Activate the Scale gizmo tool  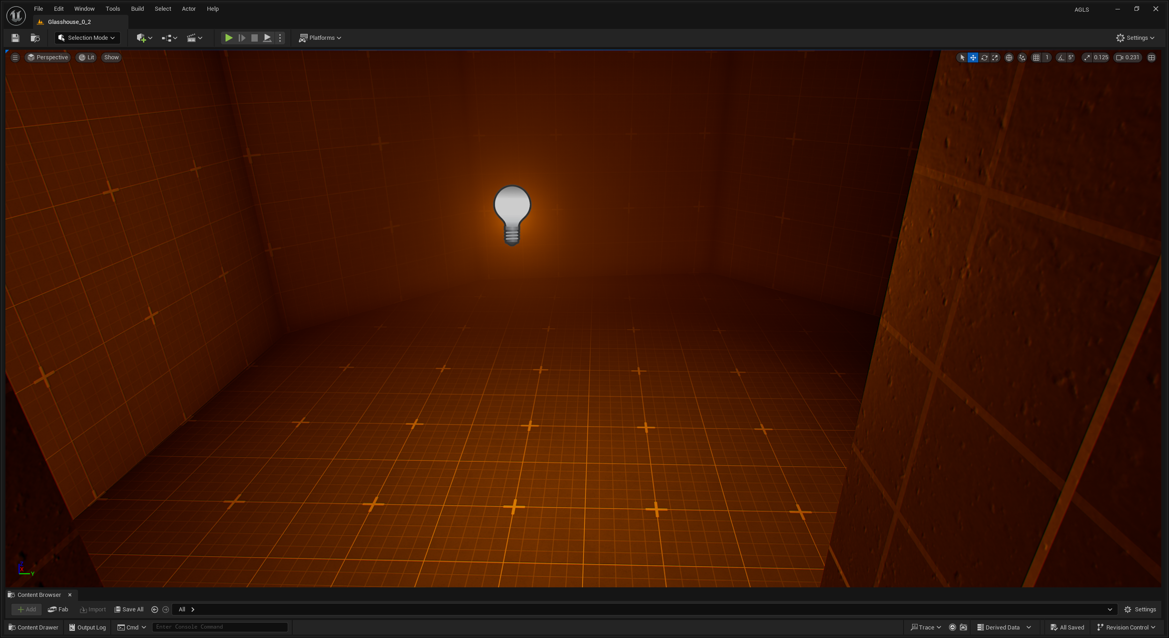point(995,57)
